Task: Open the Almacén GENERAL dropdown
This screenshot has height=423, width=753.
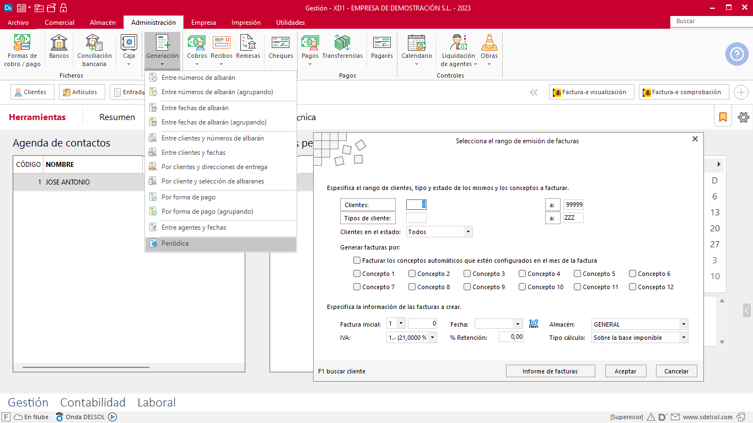Action: coord(684,324)
